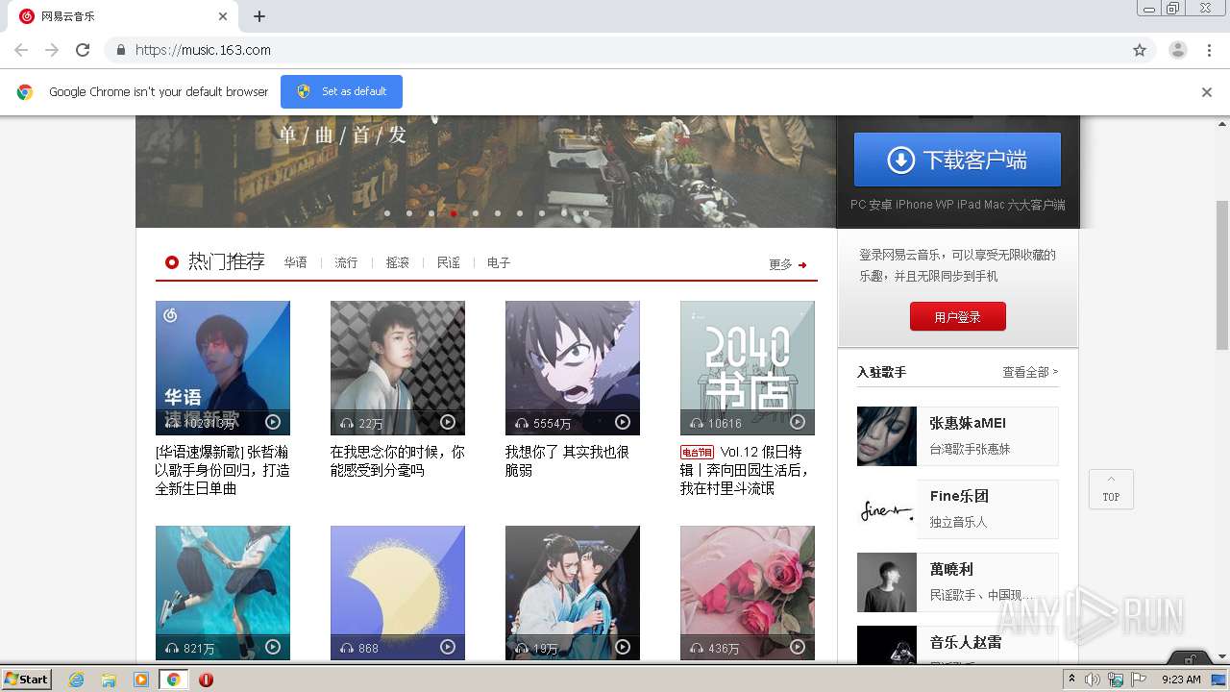1230x692 pixels.
Task: Click the clock showing 9:23 AM
Action: [x=1181, y=680]
